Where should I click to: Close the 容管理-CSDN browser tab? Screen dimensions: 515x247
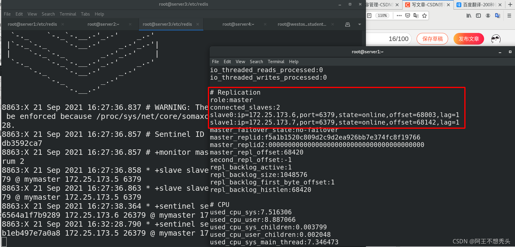[397, 5]
